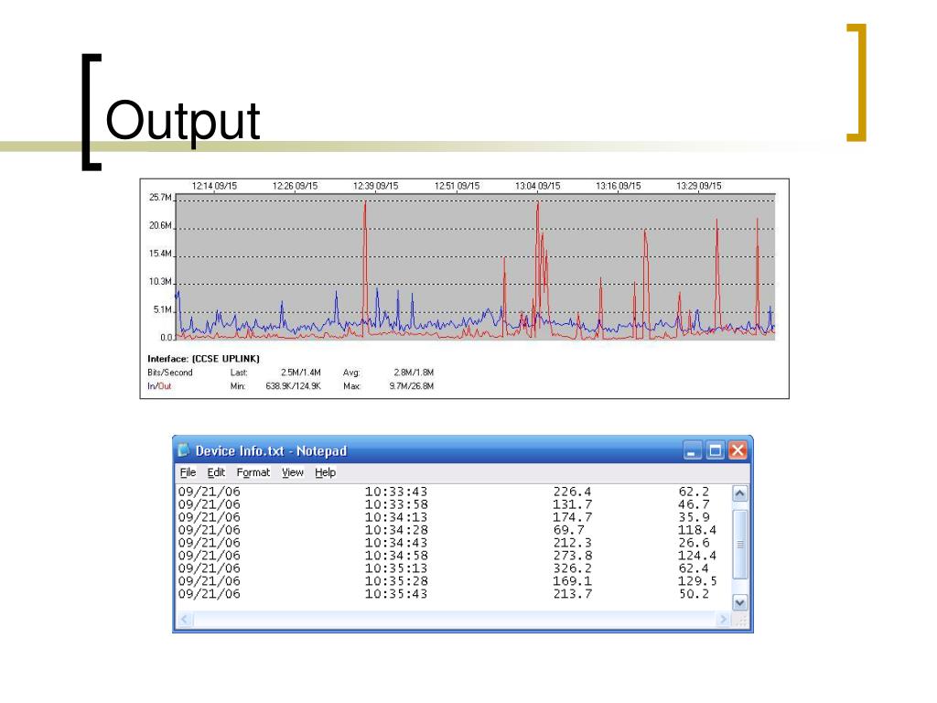Click the value 50.2 in last column

tap(694, 593)
